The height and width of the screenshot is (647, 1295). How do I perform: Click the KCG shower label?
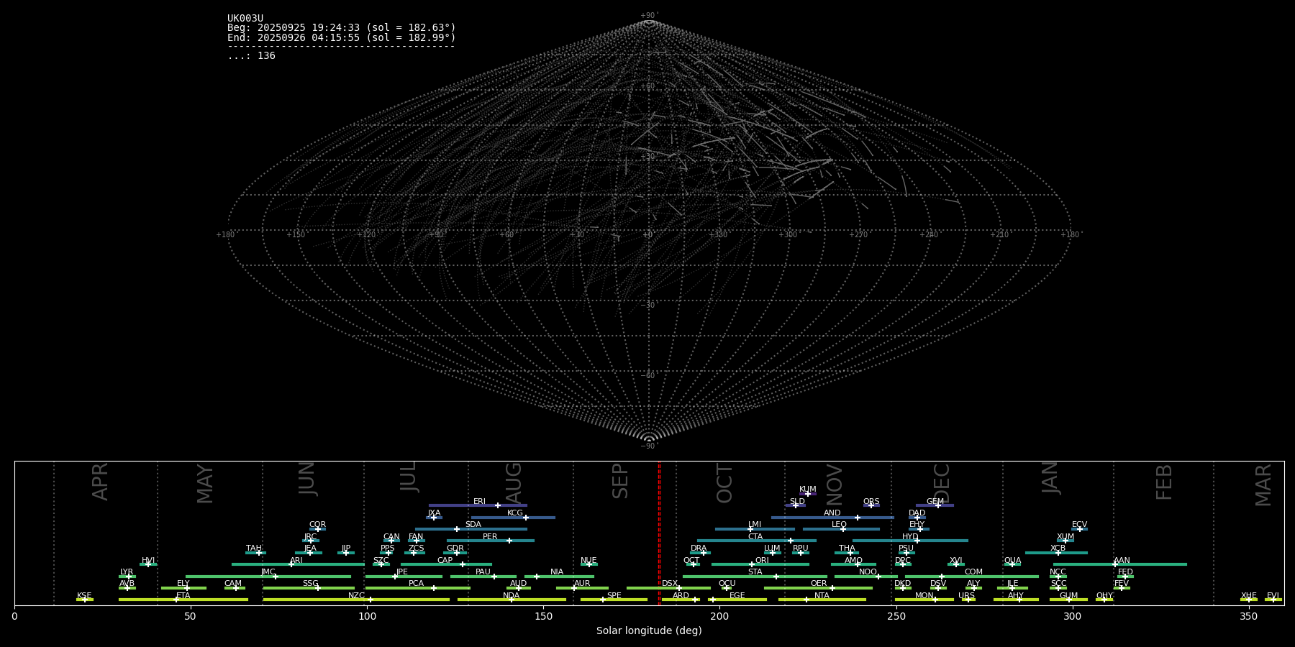tap(515, 513)
